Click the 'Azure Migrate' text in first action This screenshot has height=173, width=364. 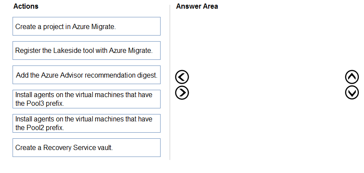pyautogui.click(x=93, y=27)
